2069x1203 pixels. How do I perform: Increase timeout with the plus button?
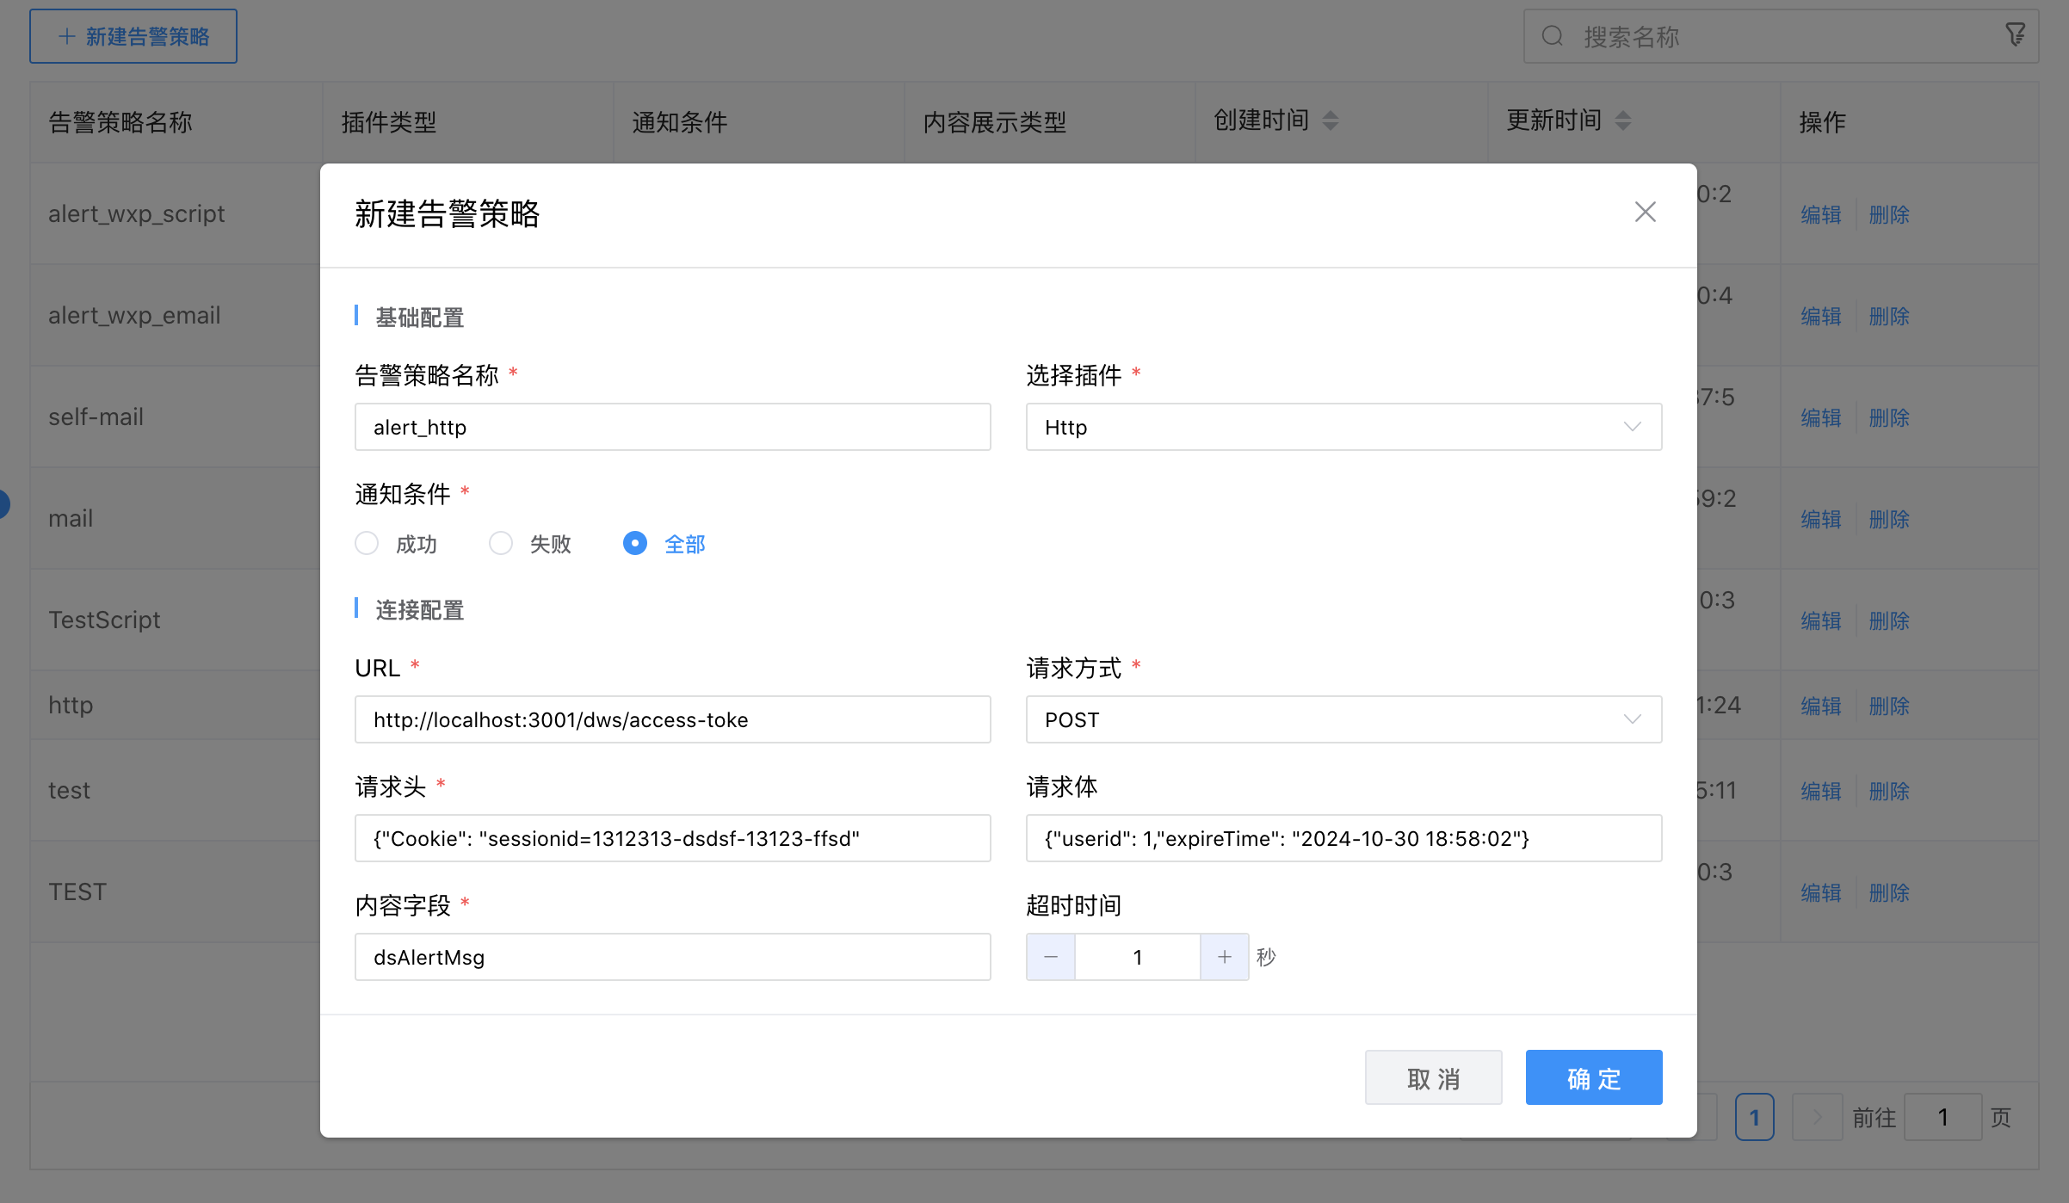pos(1224,957)
